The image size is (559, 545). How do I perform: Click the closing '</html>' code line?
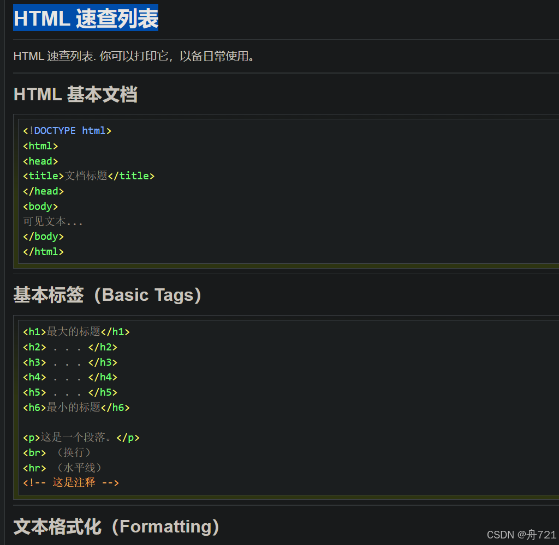pos(43,252)
